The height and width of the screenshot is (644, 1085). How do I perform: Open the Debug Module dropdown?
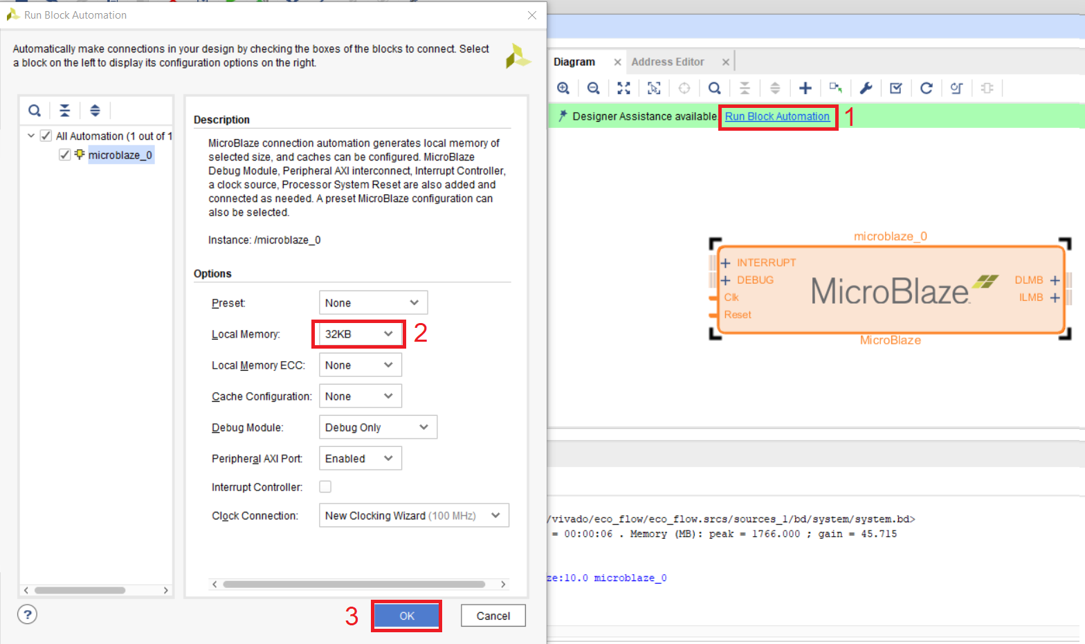click(378, 427)
